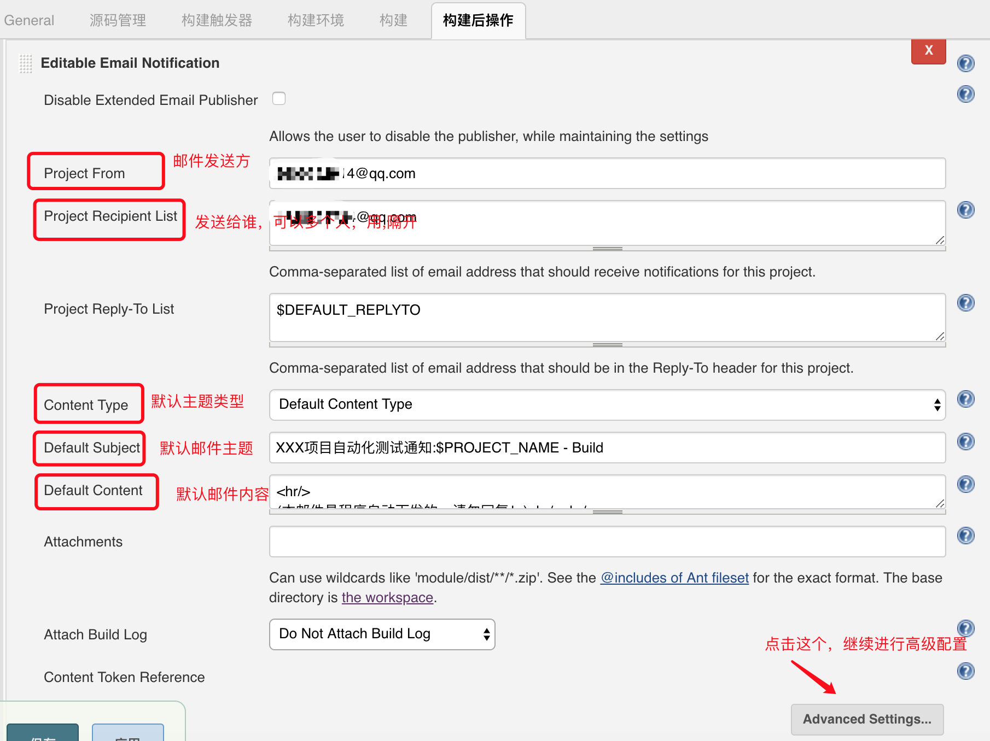Open the @includes of Ant fileset link
The image size is (990, 741).
pyautogui.click(x=674, y=578)
